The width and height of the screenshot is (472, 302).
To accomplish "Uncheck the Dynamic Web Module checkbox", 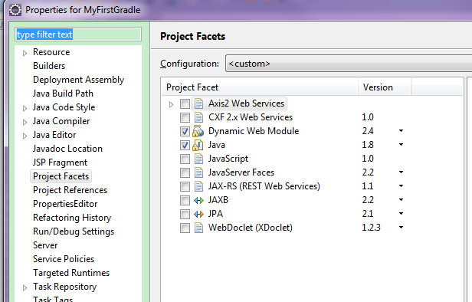I will pyautogui.click(x=185, y=131).
